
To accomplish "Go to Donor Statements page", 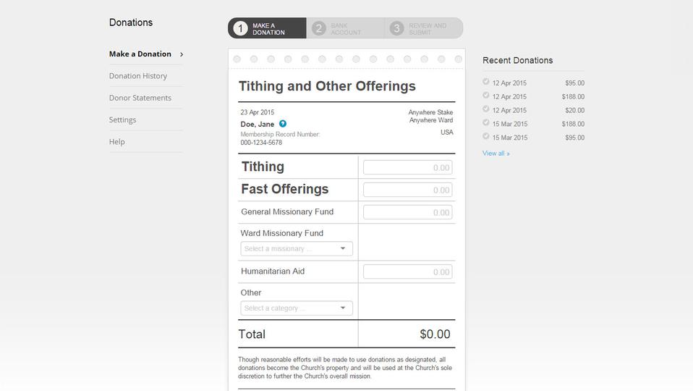I will 140,98.
